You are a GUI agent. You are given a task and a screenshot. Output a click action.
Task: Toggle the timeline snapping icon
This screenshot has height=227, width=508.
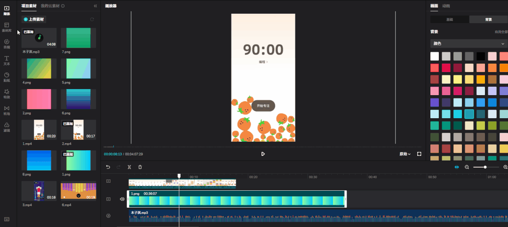tap(456, 167)
